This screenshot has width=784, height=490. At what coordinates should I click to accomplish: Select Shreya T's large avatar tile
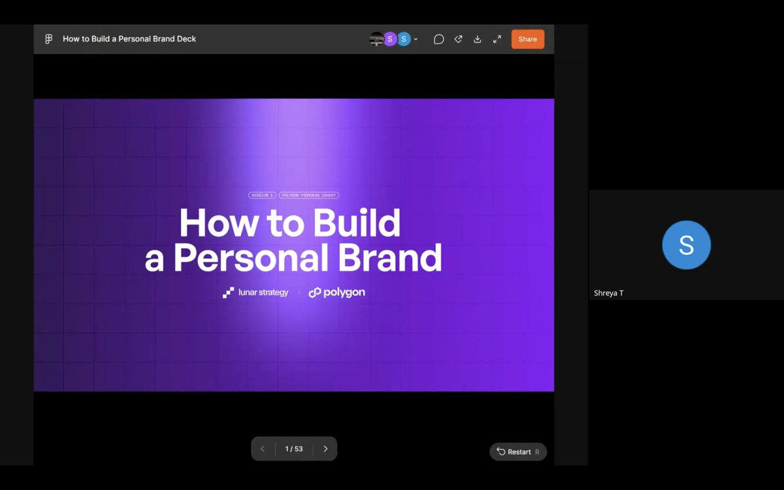[x=686, y=245]
